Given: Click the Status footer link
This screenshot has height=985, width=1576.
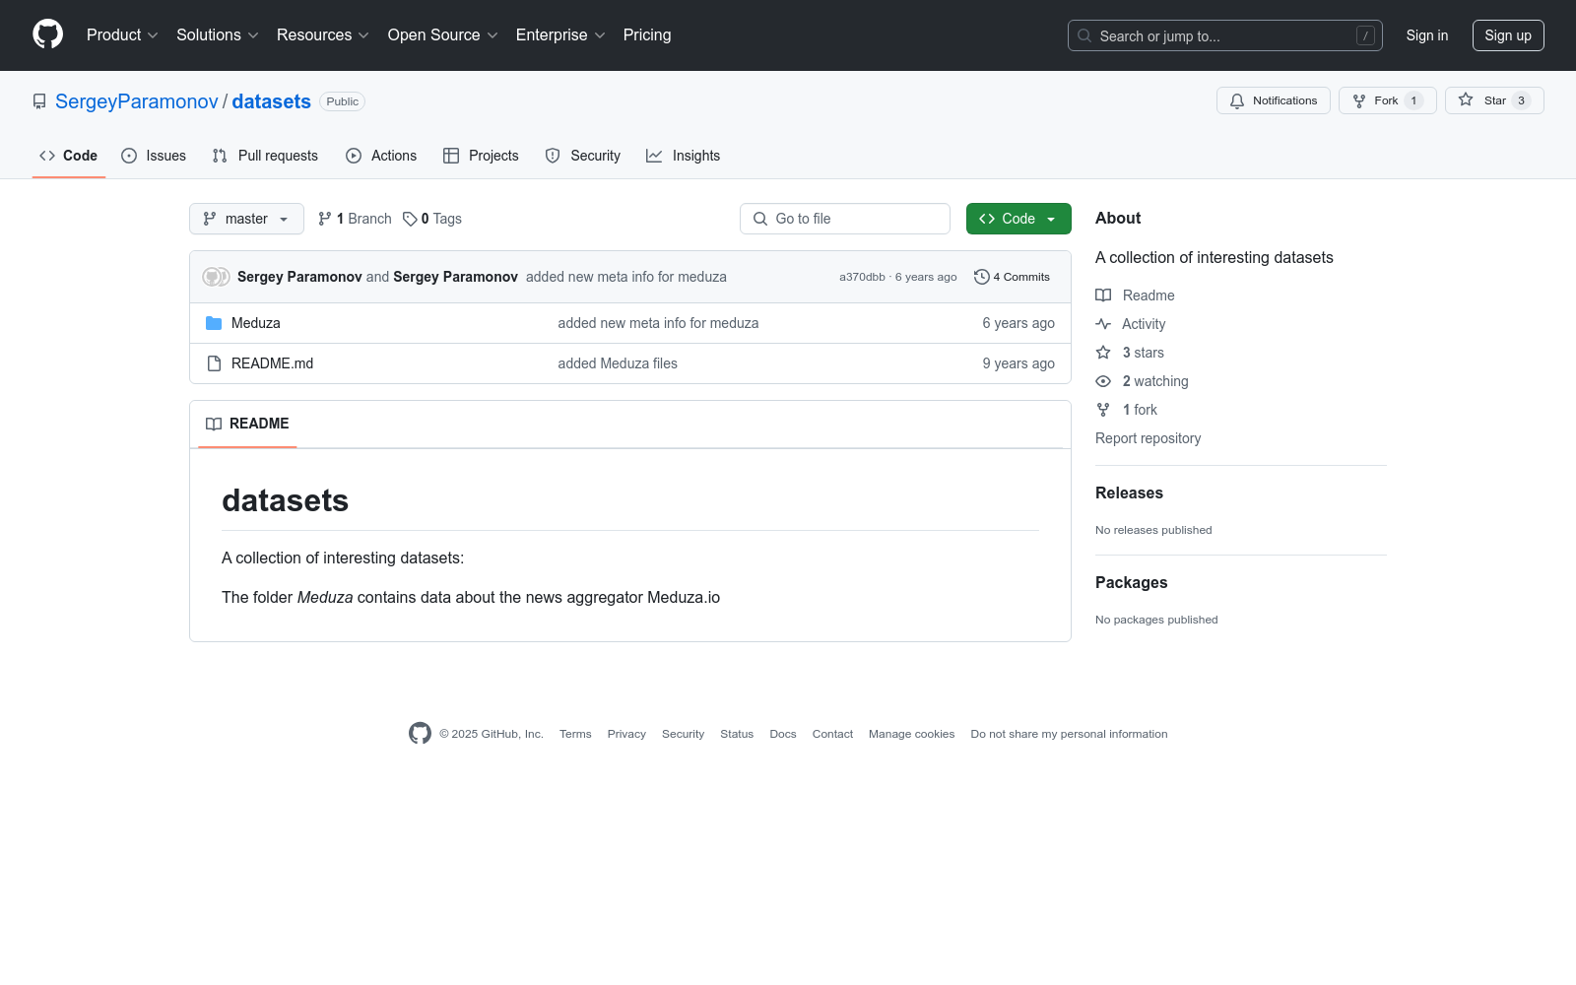Looking at the screenshot, I should pos(737,734).
